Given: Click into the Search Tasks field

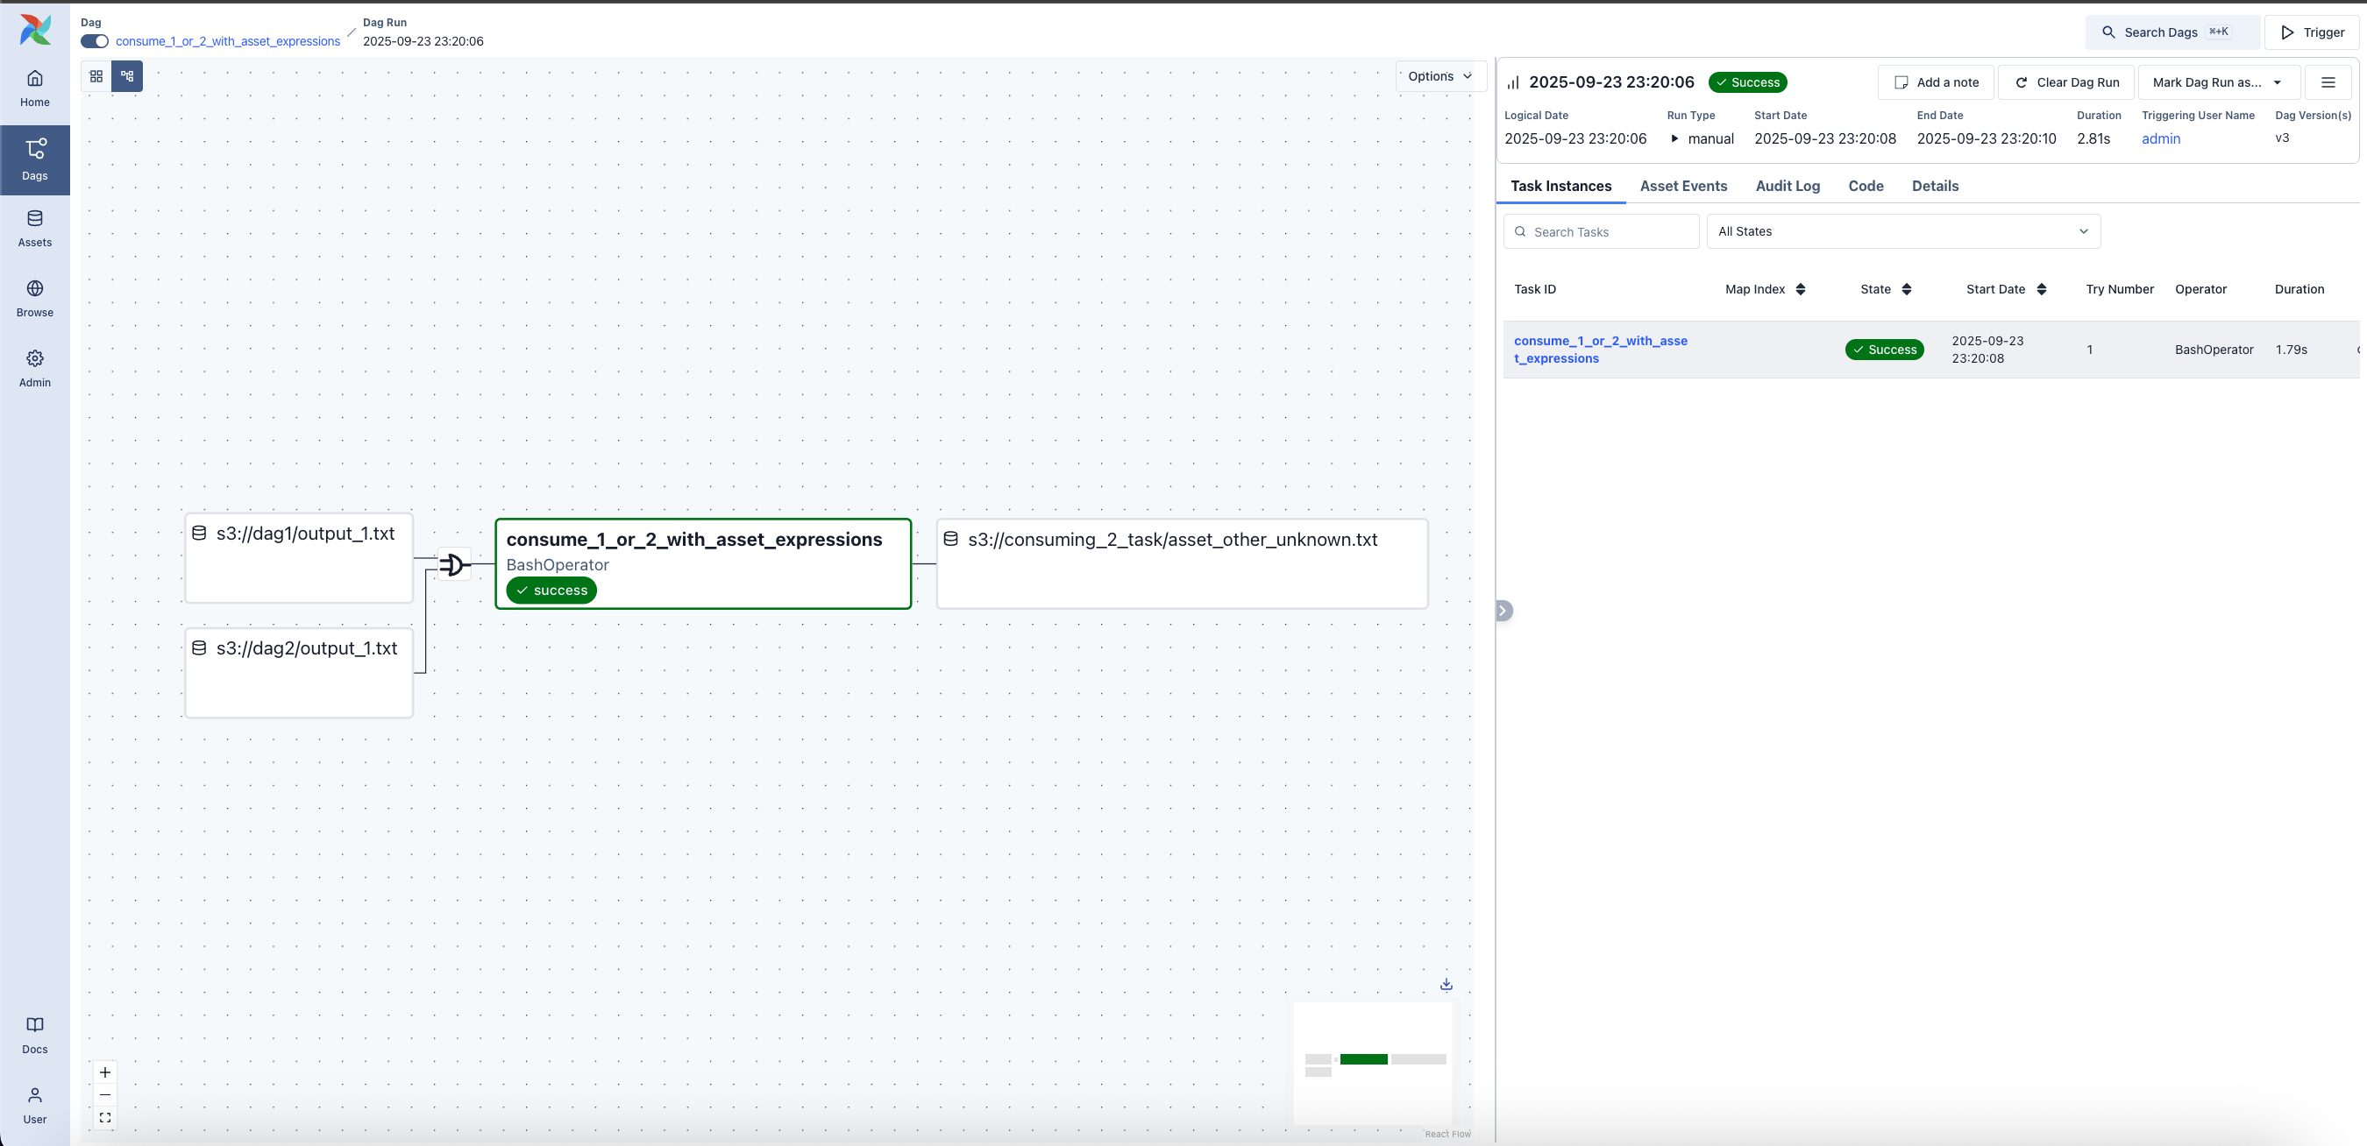Looking at the screenshot, I should pos(1601,231).
